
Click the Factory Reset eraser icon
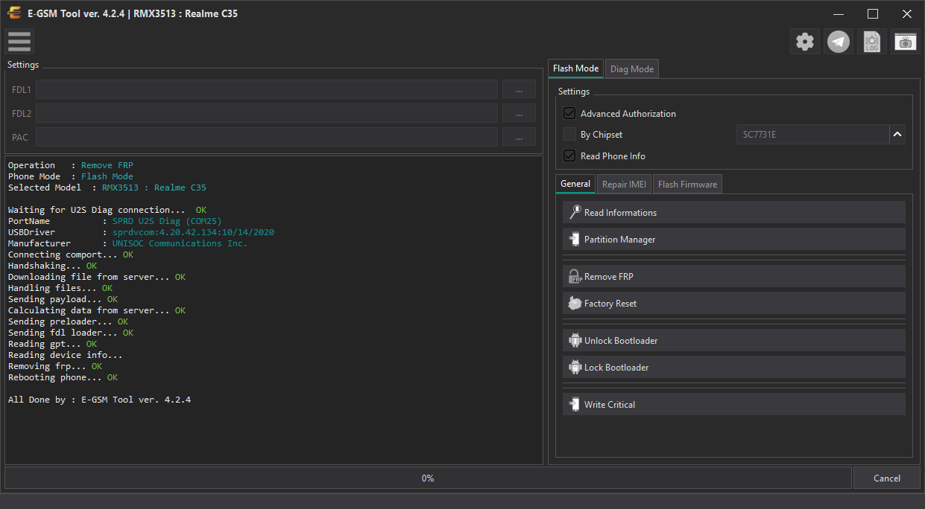(x=575, y=303)
